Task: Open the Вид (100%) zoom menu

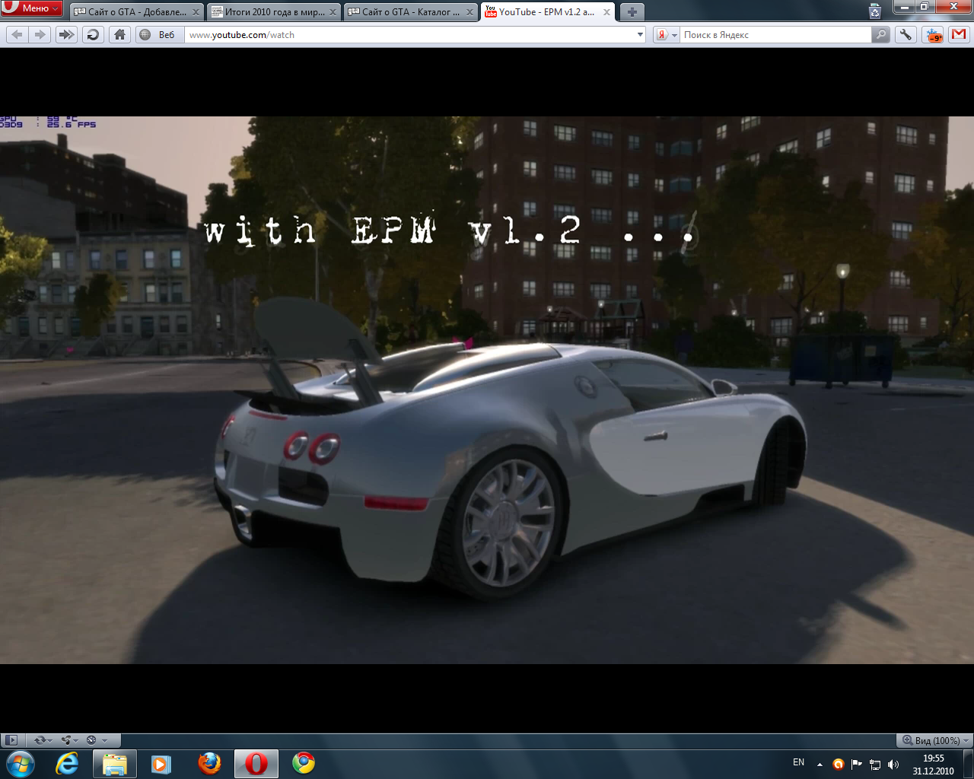Action: pyautogui.click(x=934, y=740)
